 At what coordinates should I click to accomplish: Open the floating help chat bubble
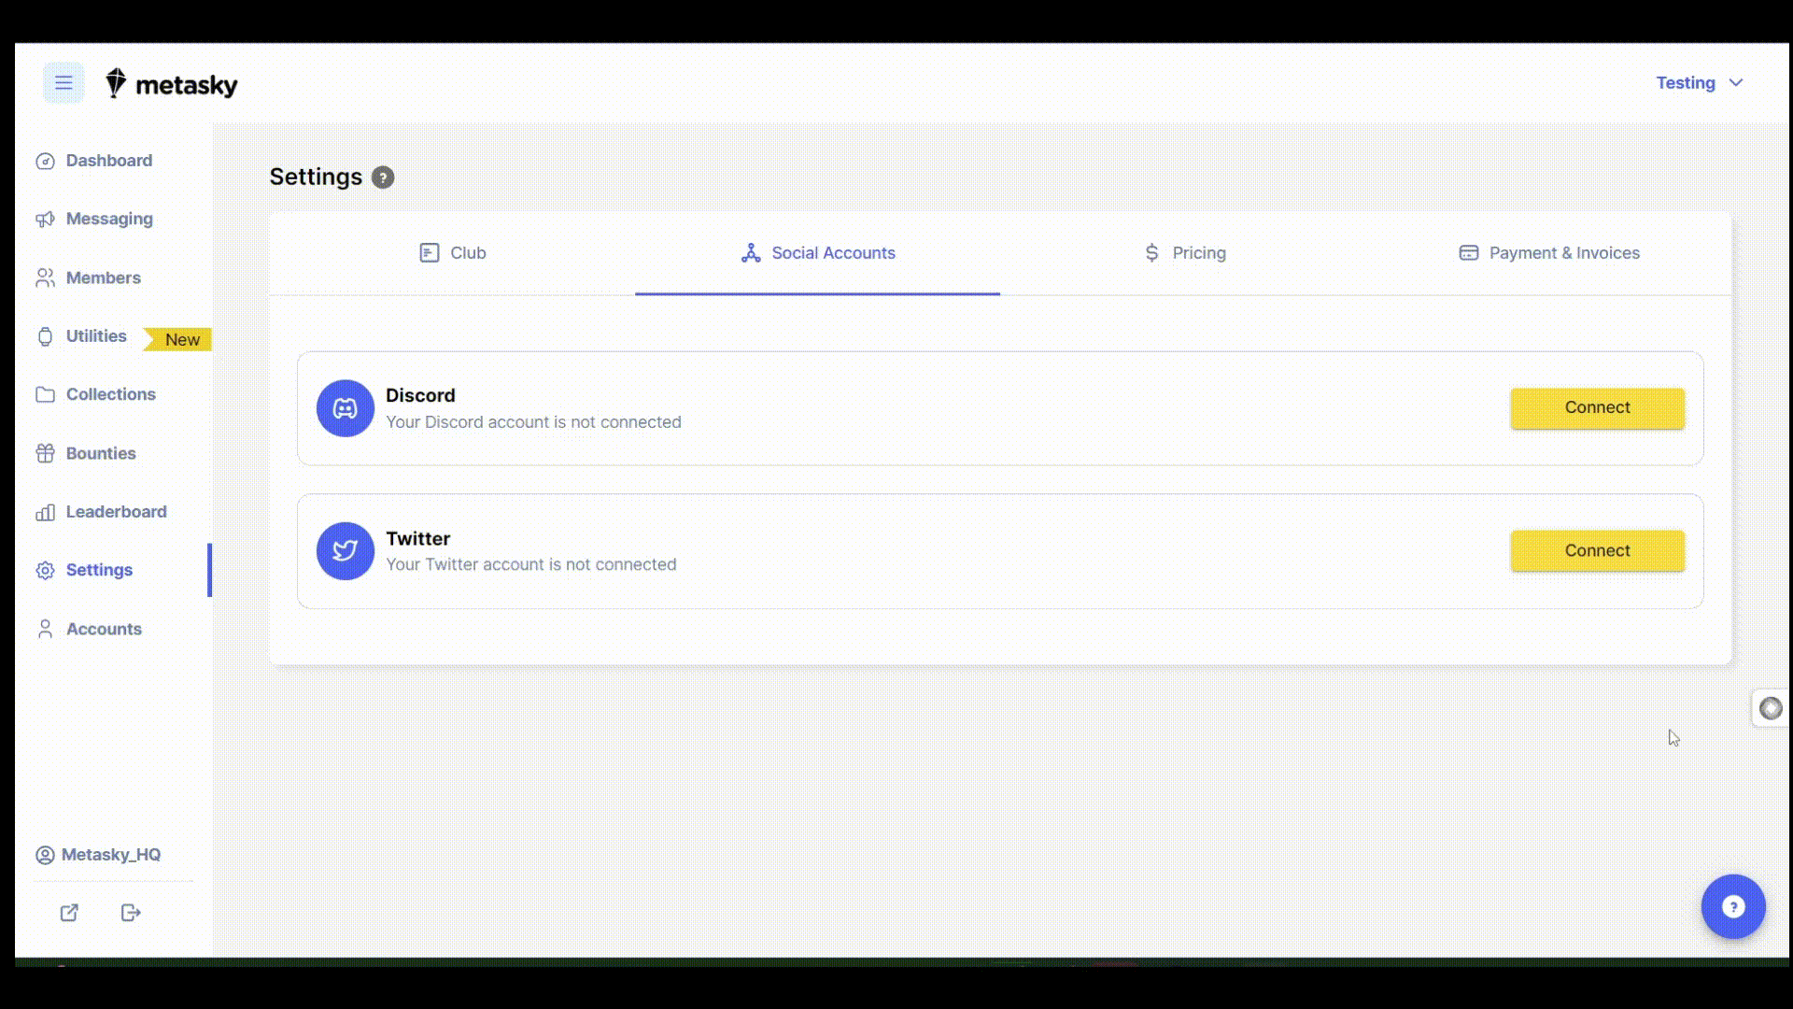pos(1733,906)
